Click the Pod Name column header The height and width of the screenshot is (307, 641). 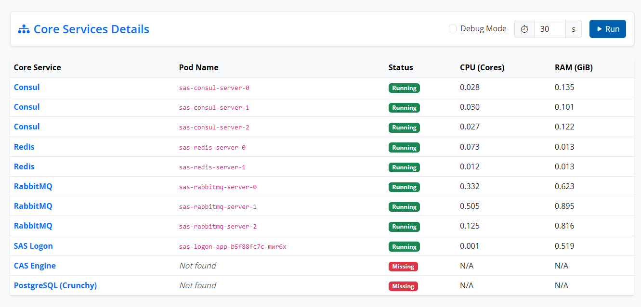coord(198,67)
